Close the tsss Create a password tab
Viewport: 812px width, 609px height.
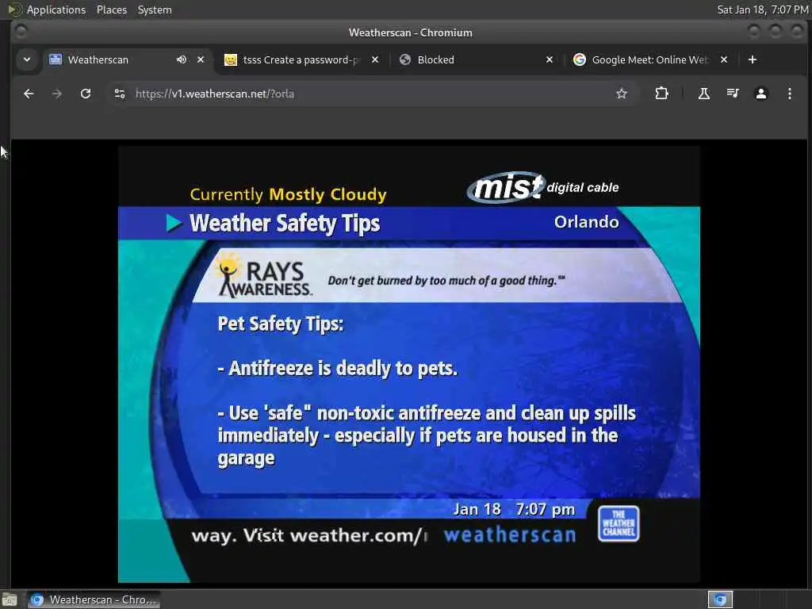pos(375,59)
